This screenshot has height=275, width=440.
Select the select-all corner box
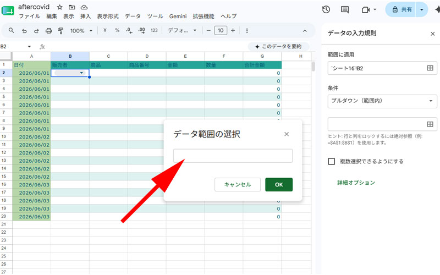[6, 56]
